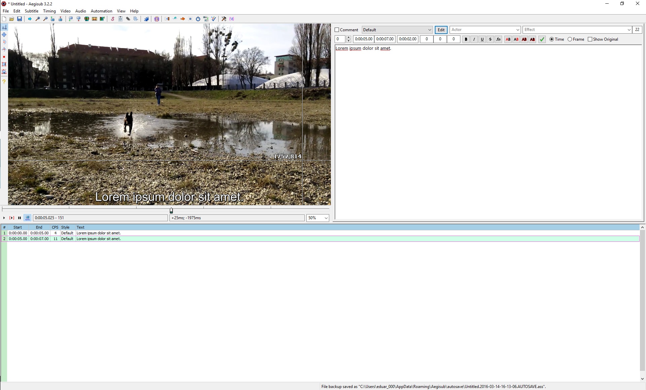Open the Video menu
This screenshot has height=390, width=646.
point(65,11)
